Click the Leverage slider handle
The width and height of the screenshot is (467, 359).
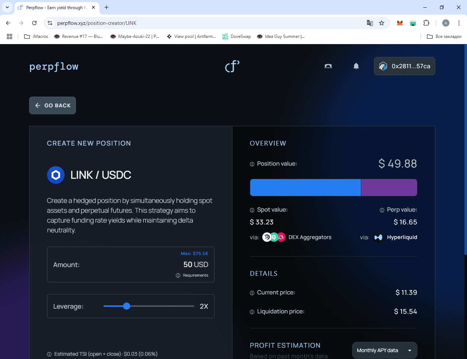tap(127, 306)
